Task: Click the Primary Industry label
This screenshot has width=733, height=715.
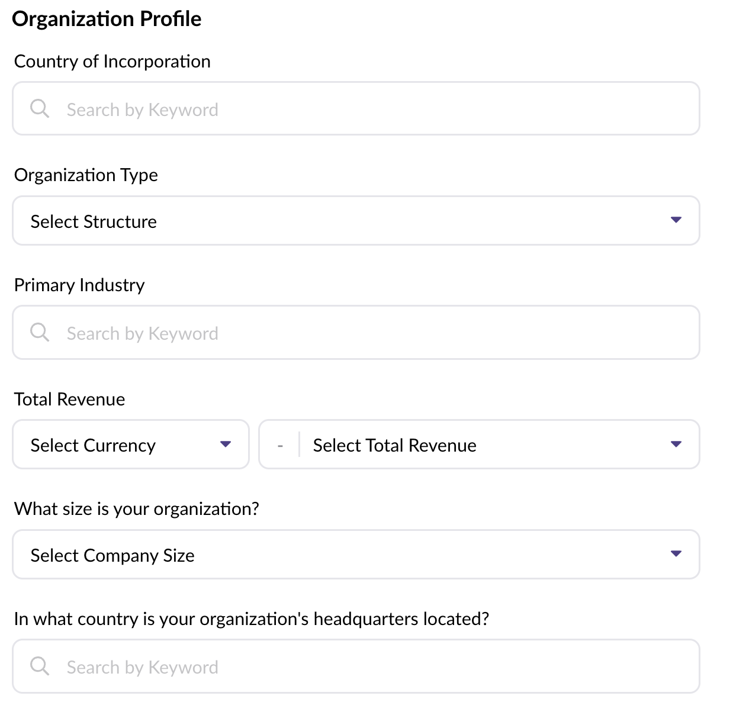Action: click(79, 285)
